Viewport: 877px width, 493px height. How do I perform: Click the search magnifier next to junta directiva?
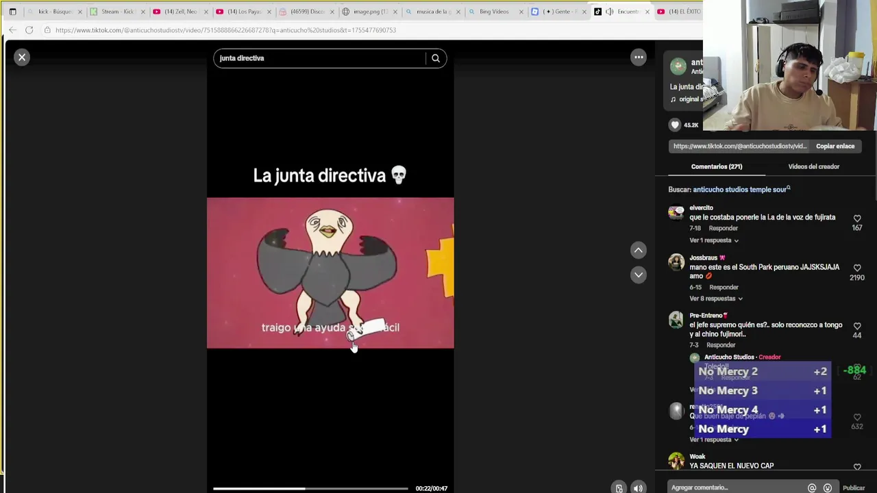pyautogui.click(x=436, y=58)
